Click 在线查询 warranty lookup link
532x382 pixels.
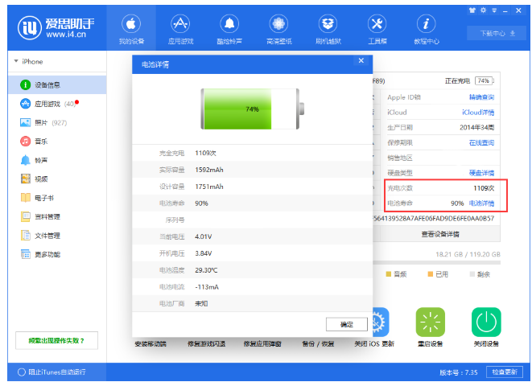click(x=481, y=142)
